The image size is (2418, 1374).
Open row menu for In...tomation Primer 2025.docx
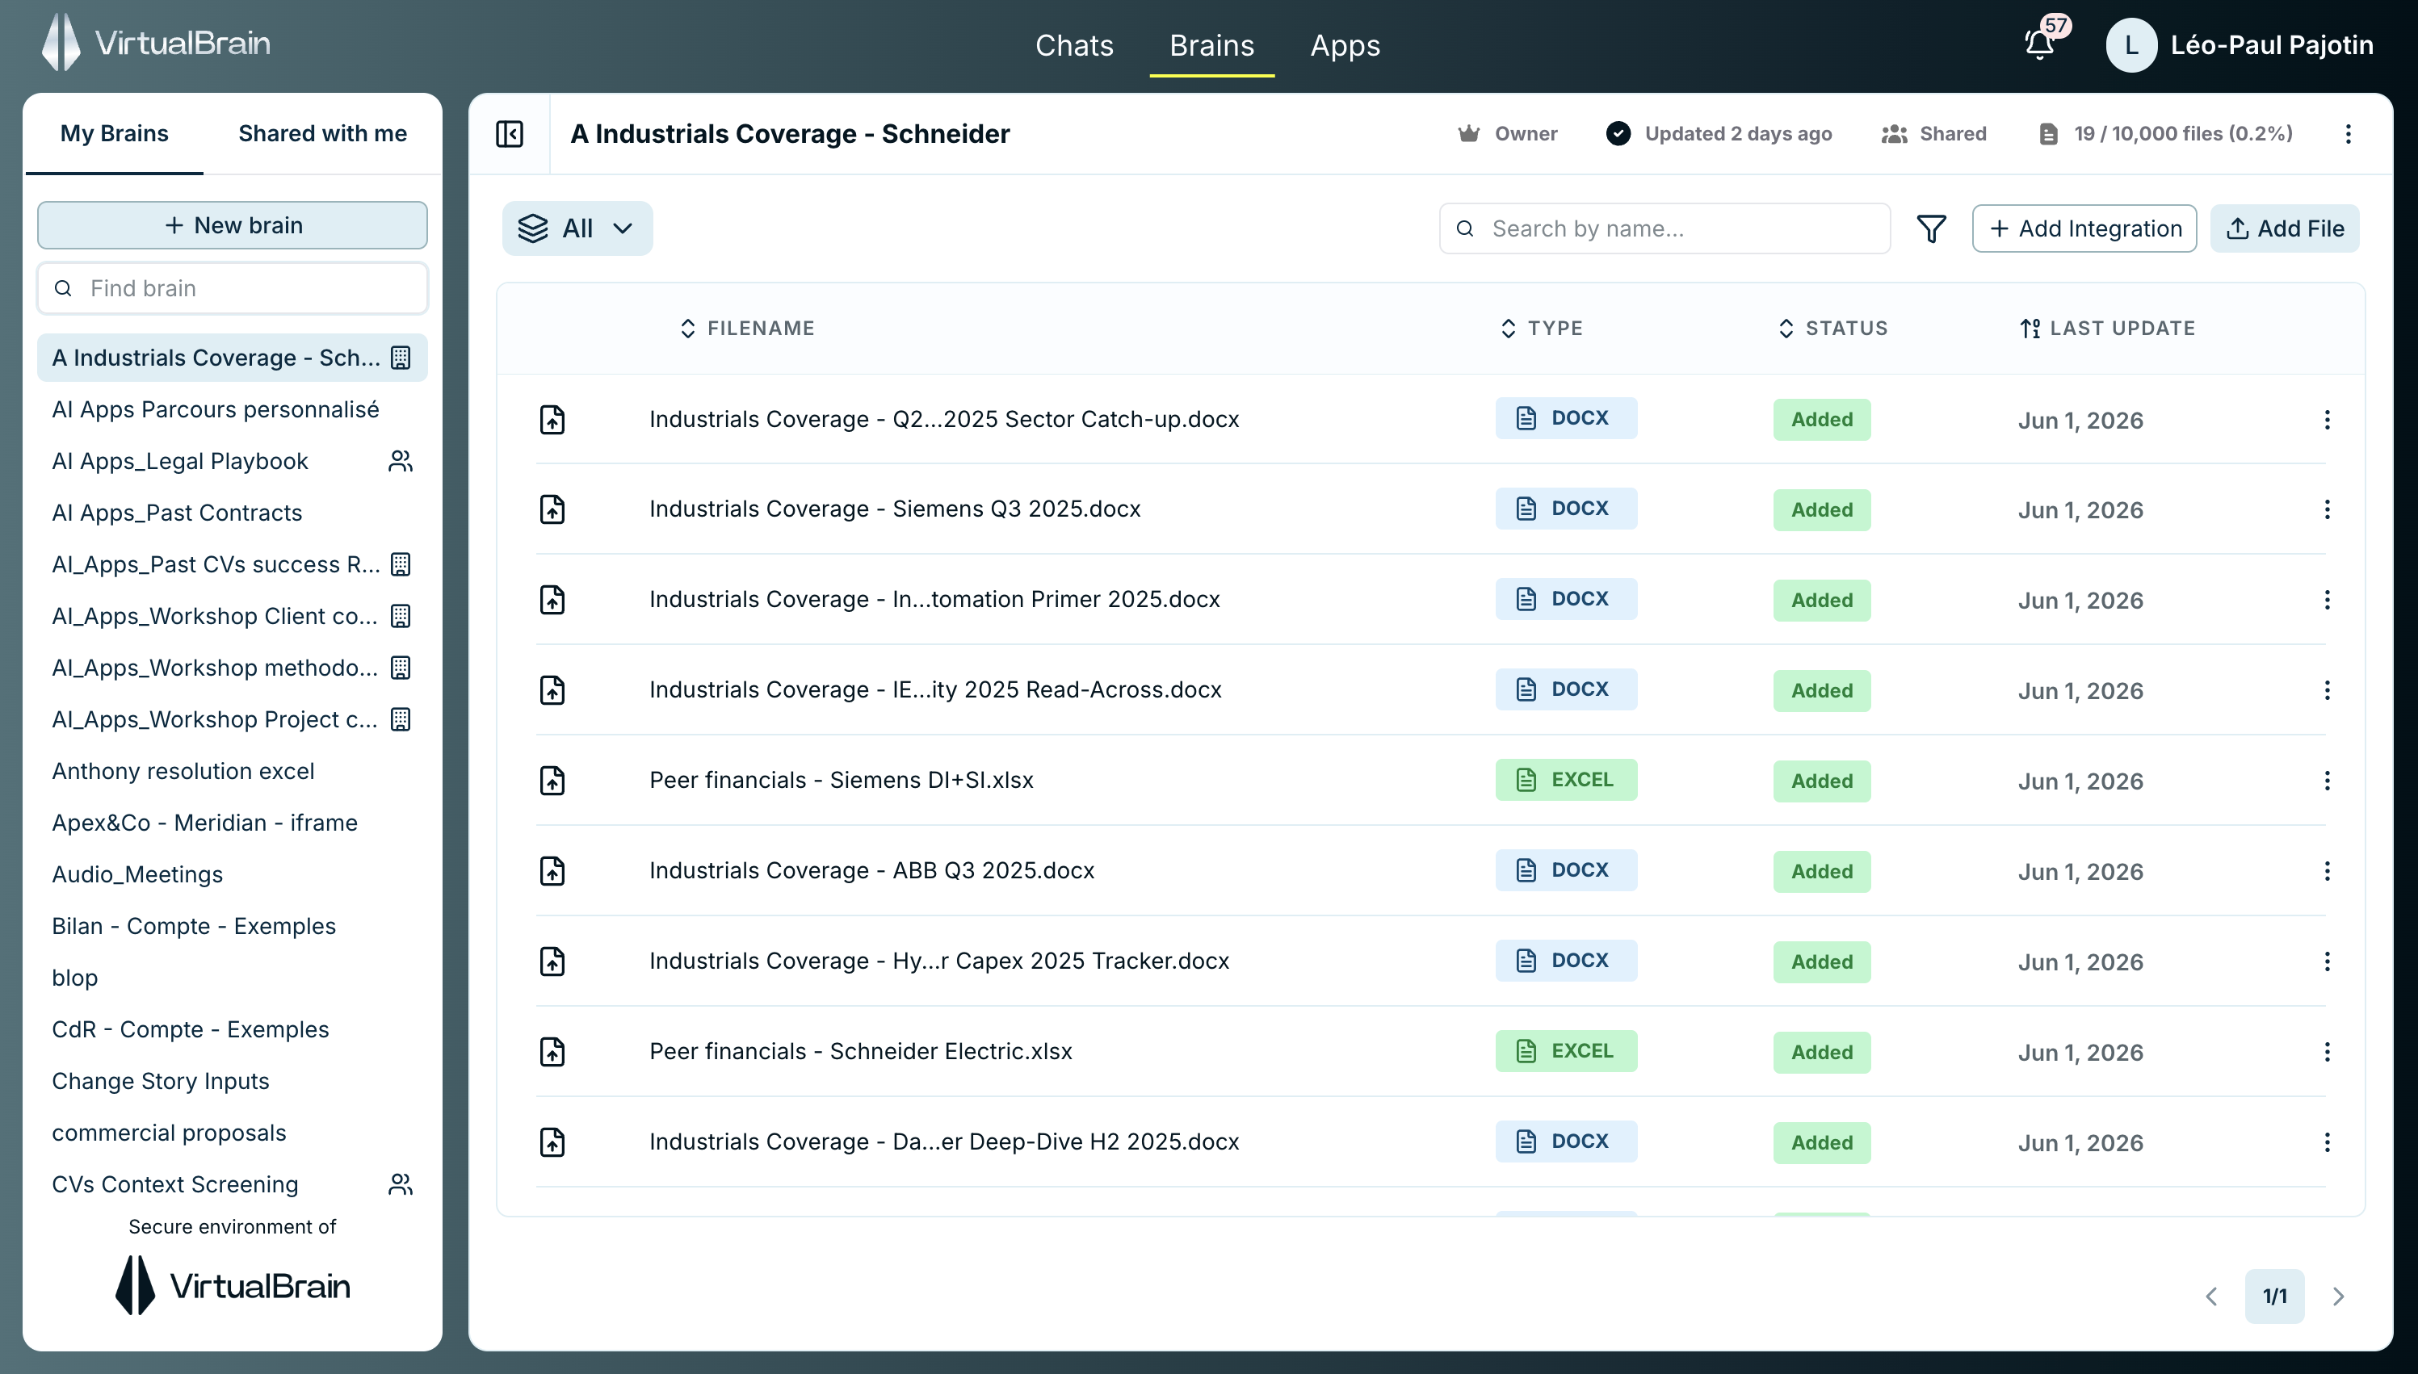[2327, 600]
